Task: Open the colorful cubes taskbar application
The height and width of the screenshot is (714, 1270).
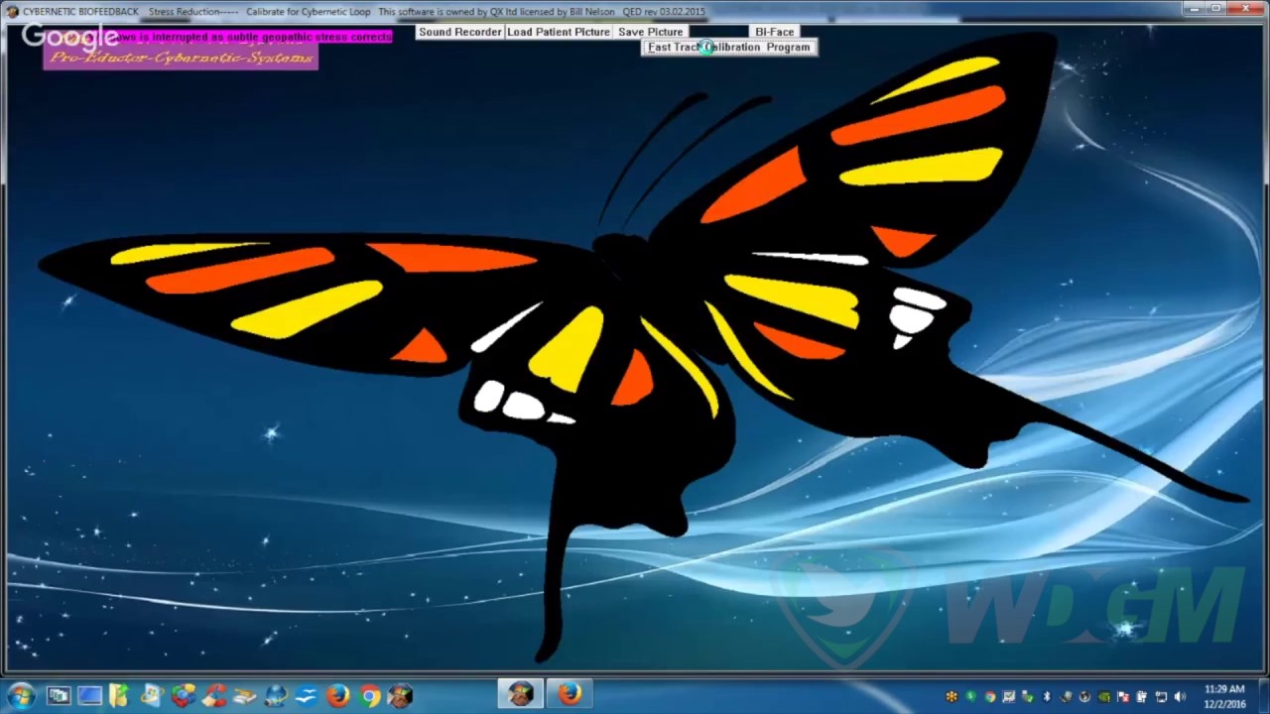Action: click(184, 696)
